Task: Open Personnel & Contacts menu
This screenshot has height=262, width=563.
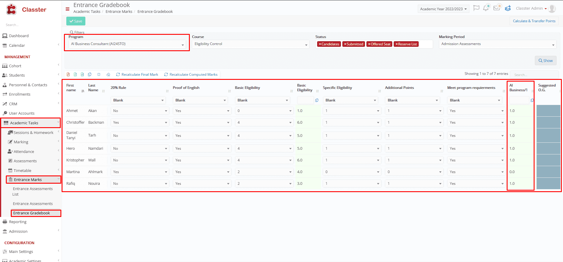Action: 31,85
